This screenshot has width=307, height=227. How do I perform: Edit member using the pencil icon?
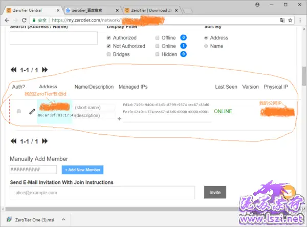point(32,112)
